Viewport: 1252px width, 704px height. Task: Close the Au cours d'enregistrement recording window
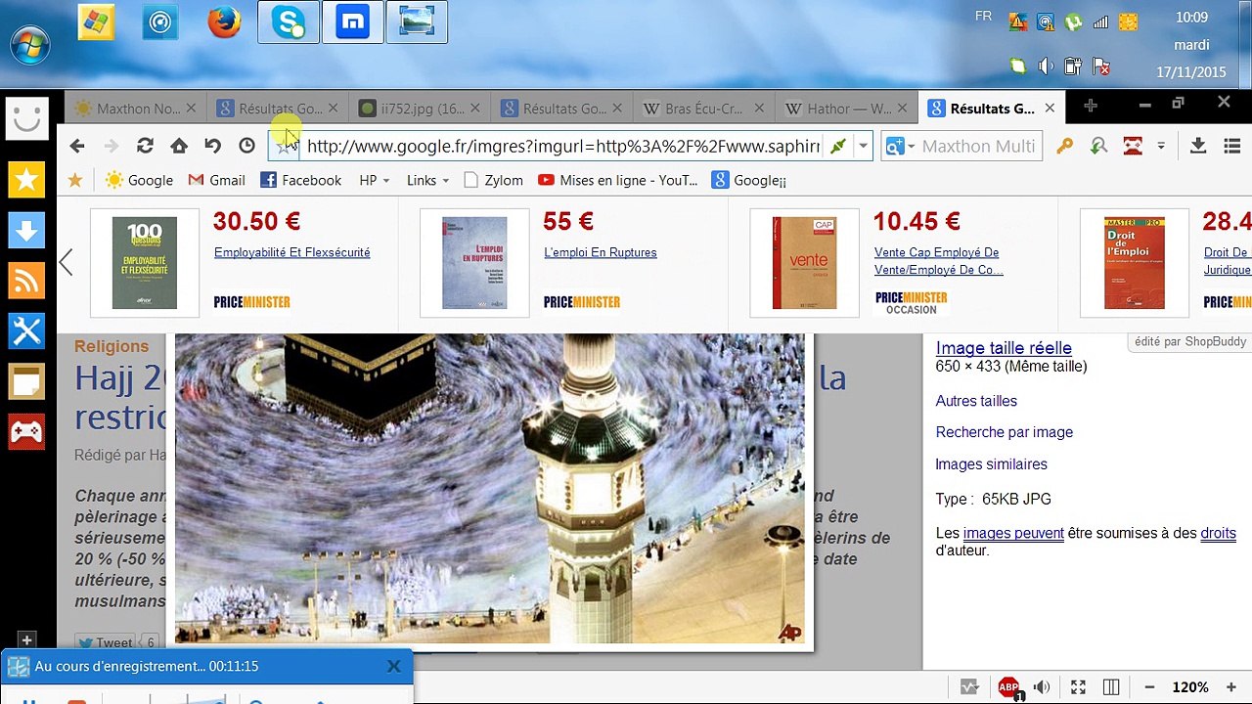(393, 666)
